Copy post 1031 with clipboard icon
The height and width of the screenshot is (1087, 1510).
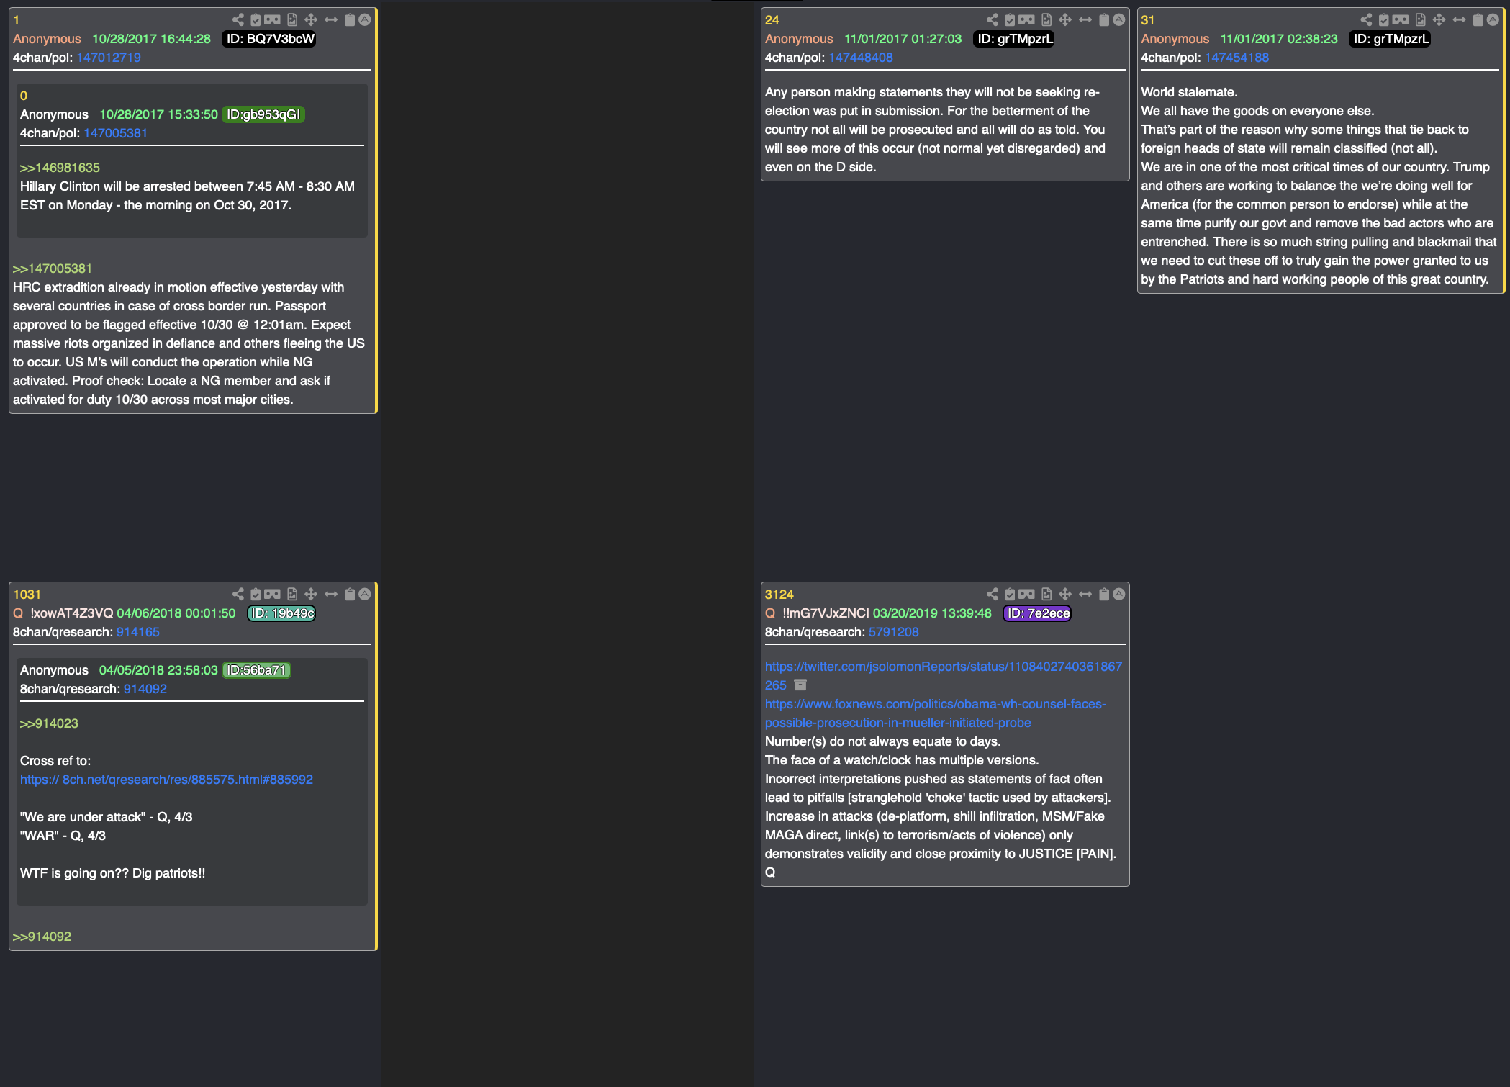(x=350, y=594)
